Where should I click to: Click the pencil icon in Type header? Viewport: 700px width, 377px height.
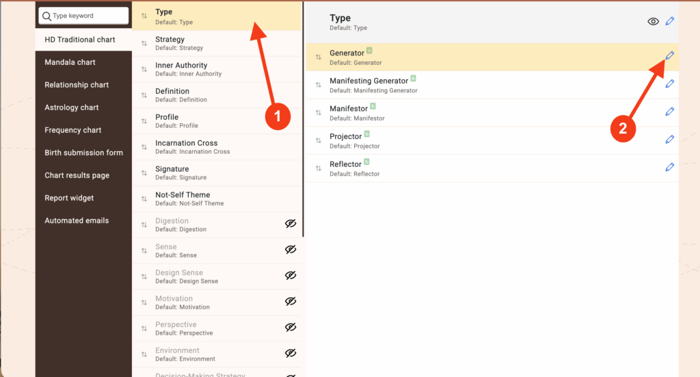[669, 22]
